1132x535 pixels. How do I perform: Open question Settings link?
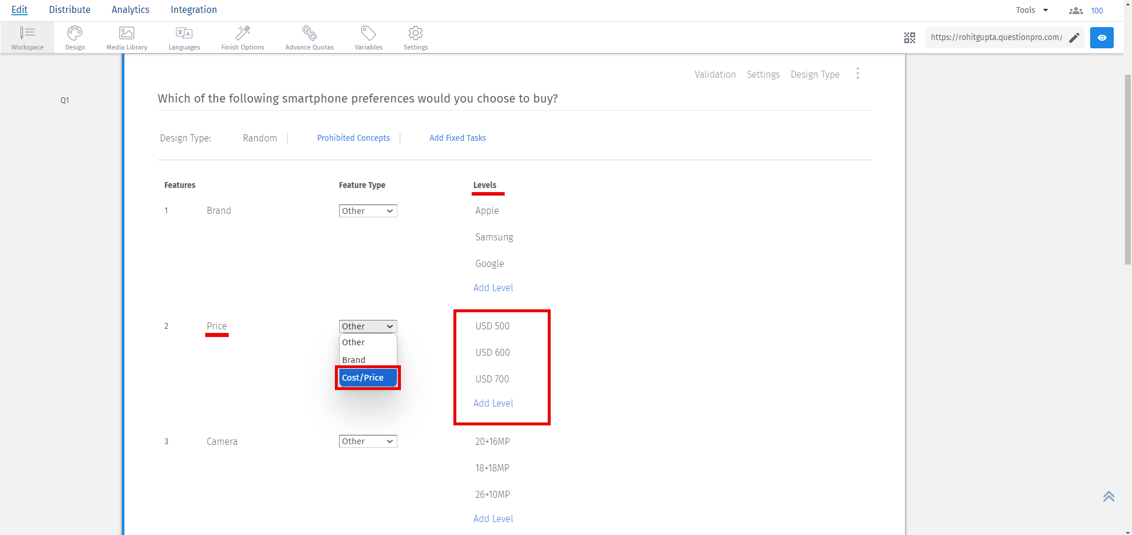pyautogui.click(x=763, y=74)
